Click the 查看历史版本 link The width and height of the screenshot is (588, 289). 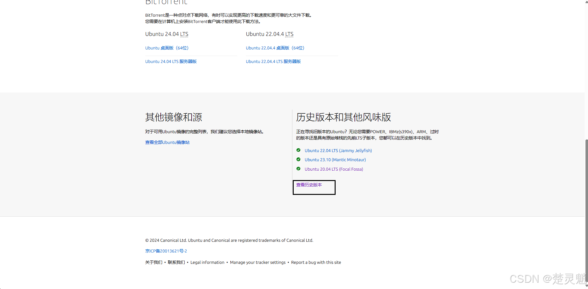coord(309,185)
